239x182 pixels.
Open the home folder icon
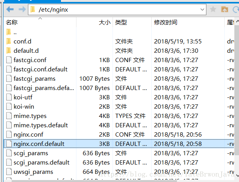click(225, 9)
